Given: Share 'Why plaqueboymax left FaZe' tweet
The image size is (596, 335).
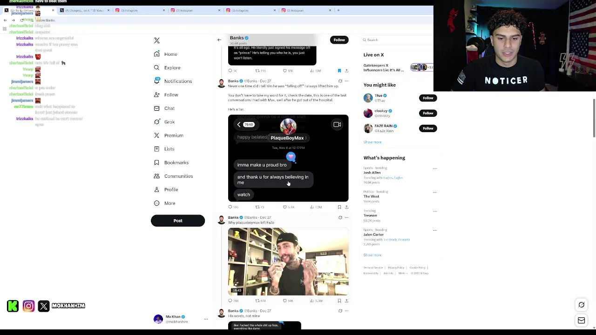Looking at the screenshot, I should coord(346,301).
